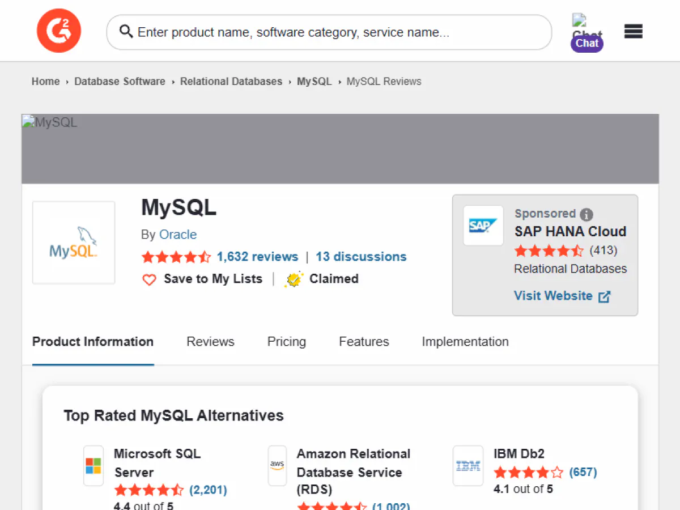Click the magnifying glass search icon
Viewport: 680px width, 510px height.
(x=126, y=32)
